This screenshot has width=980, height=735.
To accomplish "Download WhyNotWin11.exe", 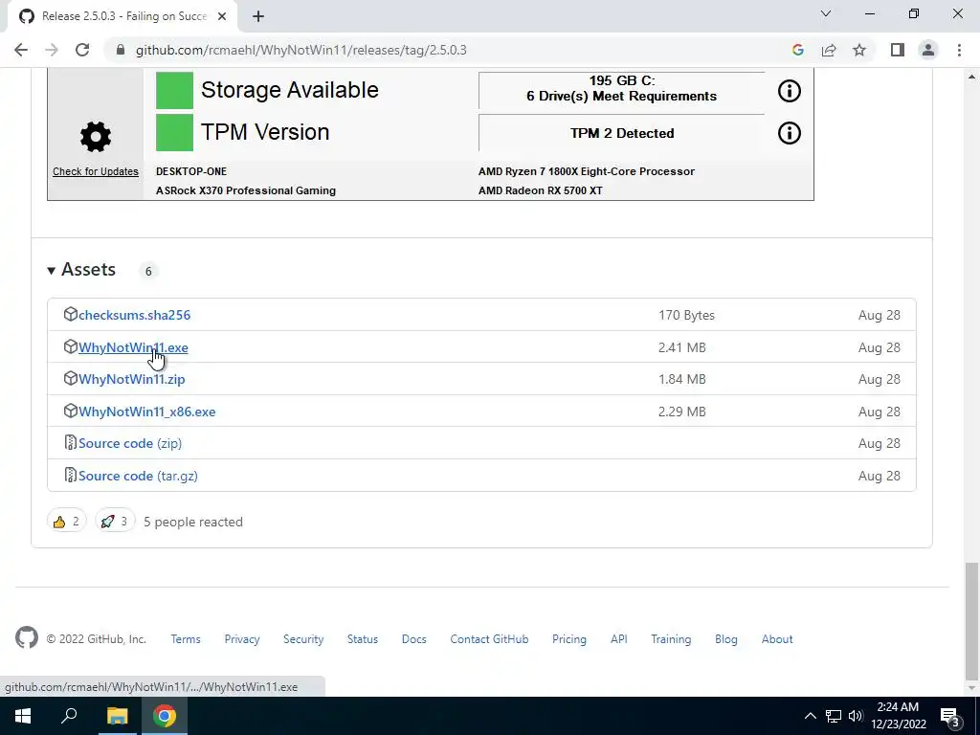I will pyautogui.click(x=133, y=347).
